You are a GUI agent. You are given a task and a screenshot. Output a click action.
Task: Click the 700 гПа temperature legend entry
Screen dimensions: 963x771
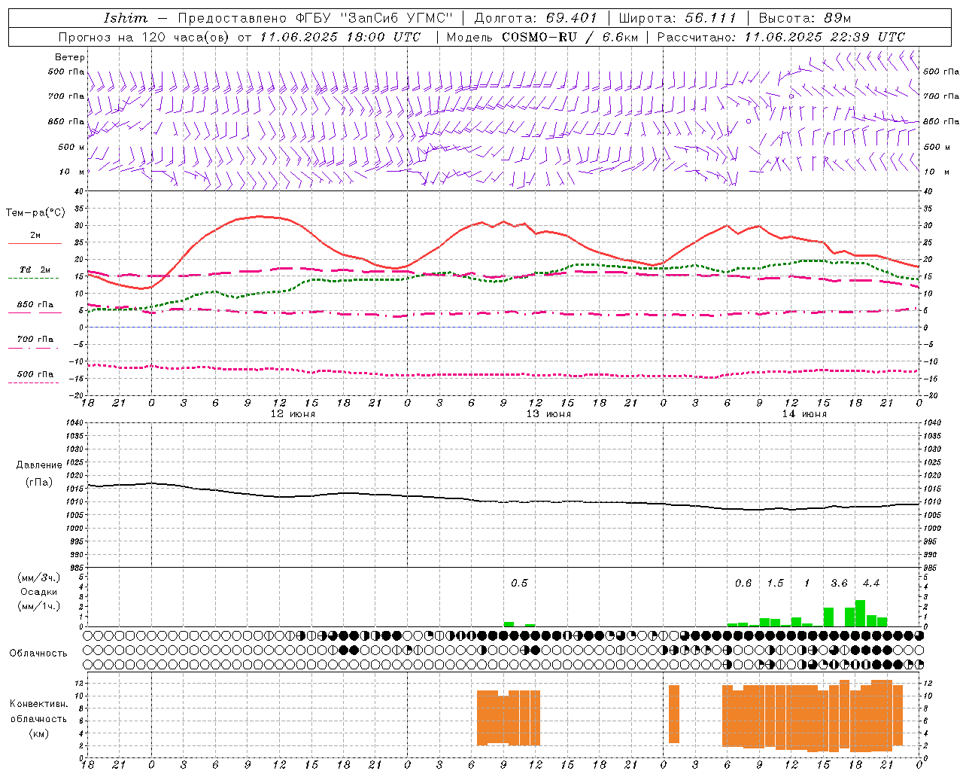[x=35, y=340]
